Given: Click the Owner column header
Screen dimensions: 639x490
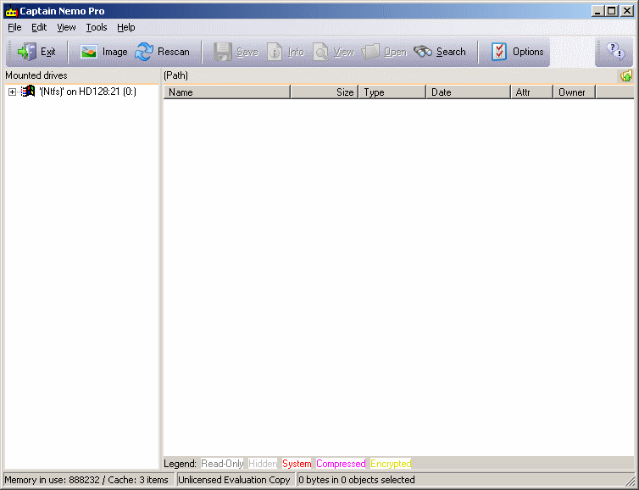Looking at the screenshot, I should coord(574,92).
